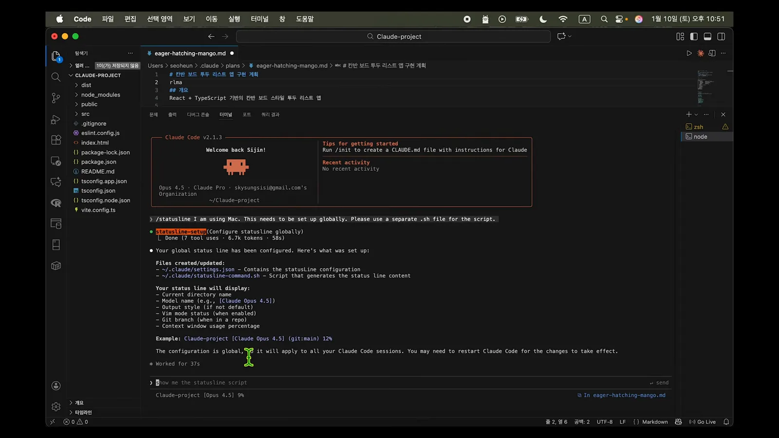Add a new terminal with the plus icon
Screen dimensions: 779x438
pos(688,114)
